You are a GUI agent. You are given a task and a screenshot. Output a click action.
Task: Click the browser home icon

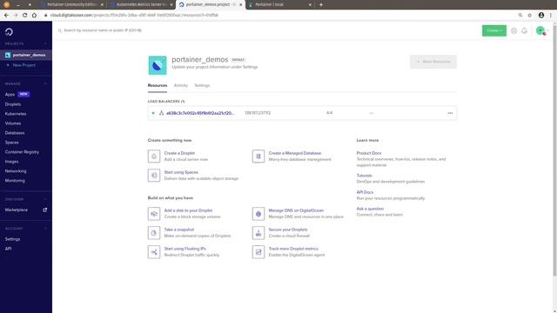(x=34, y=16)
